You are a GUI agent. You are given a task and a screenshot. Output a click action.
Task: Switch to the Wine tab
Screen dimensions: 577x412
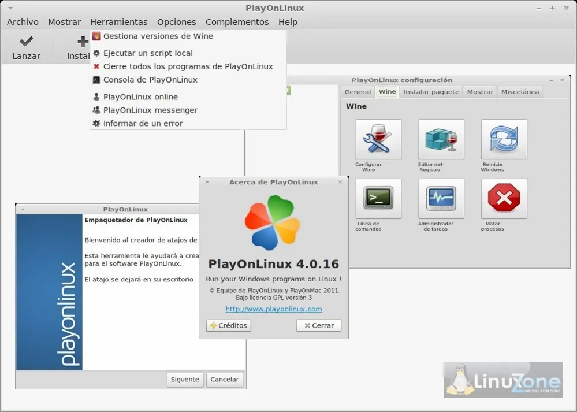click(387, 91)
